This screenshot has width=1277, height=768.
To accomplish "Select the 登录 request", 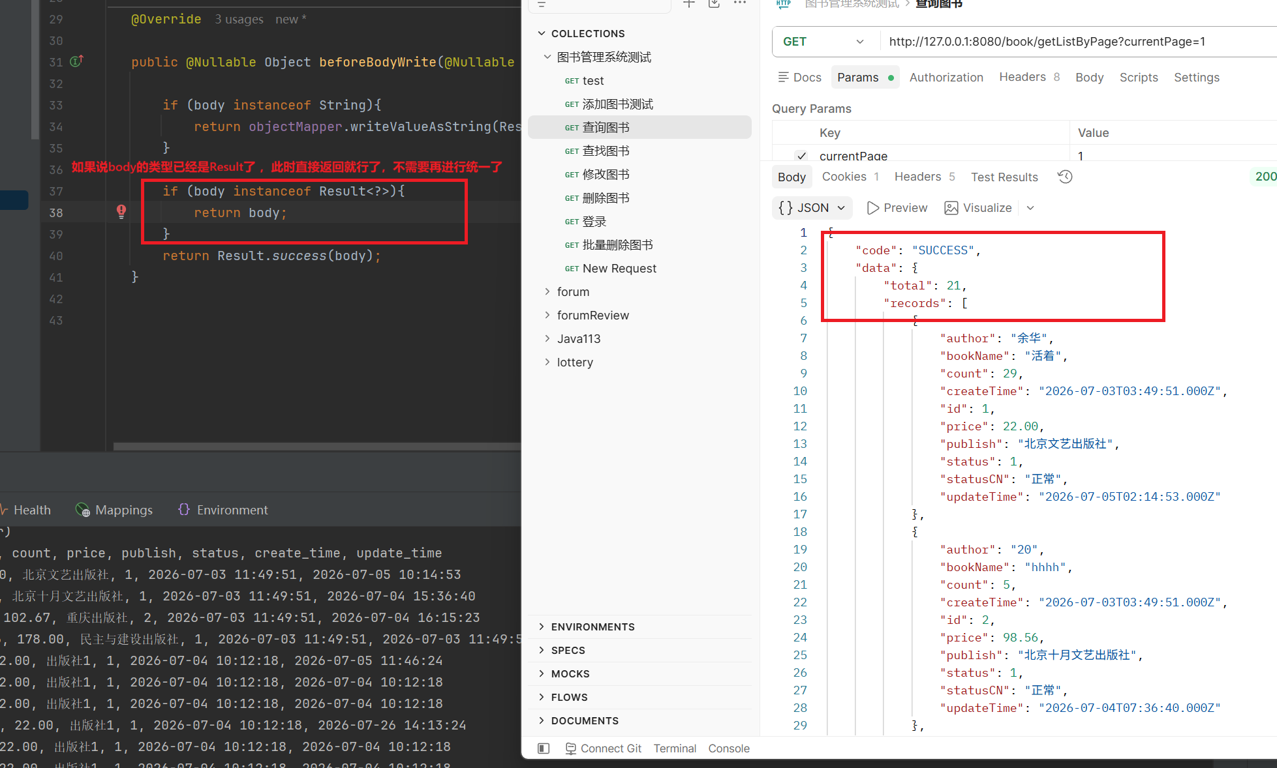I will [639, 221].
